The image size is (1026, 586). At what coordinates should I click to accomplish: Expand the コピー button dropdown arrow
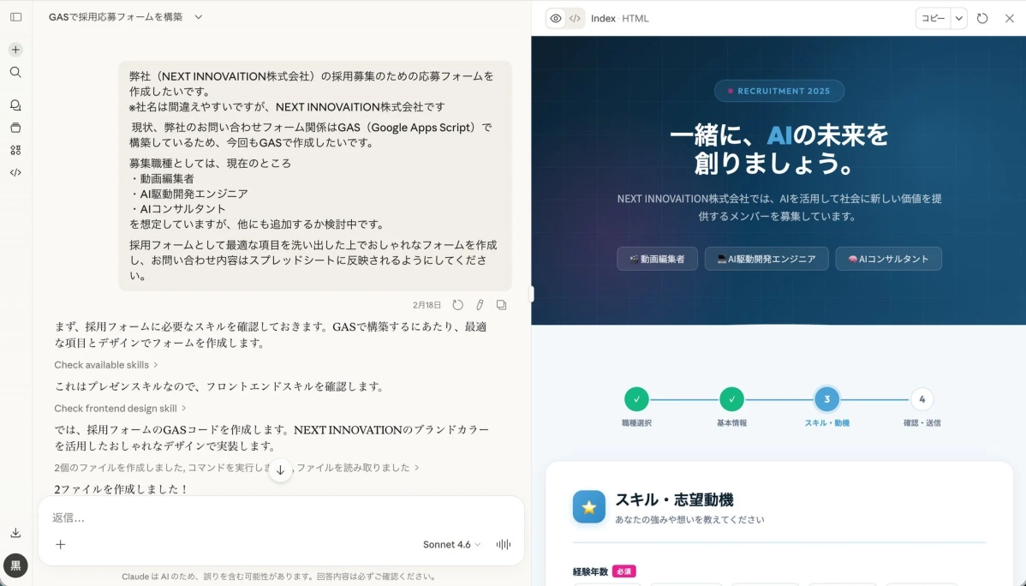click(959, 17)
